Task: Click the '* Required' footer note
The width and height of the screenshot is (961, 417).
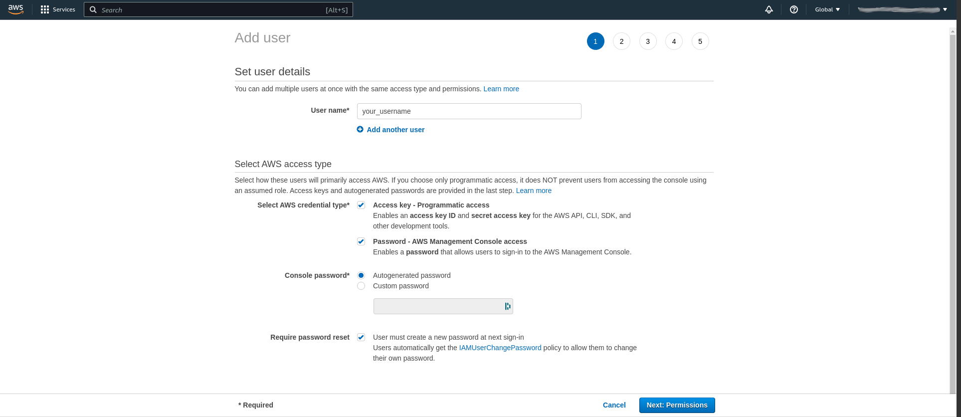Action: [256, 405]
